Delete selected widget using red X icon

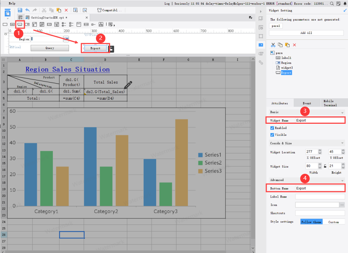pyautogui.click(x=295, y=44)
